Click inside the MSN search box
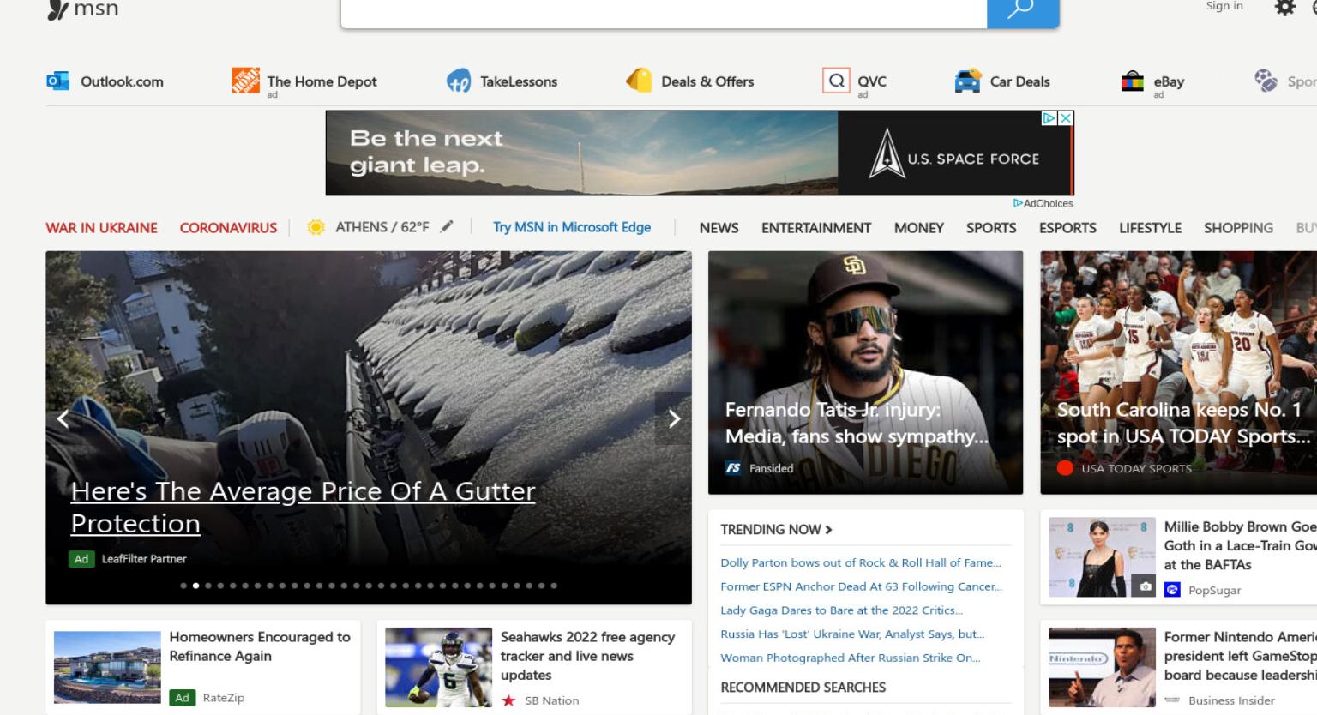This screenshot has height=715, width=1317. click(664, 12)
